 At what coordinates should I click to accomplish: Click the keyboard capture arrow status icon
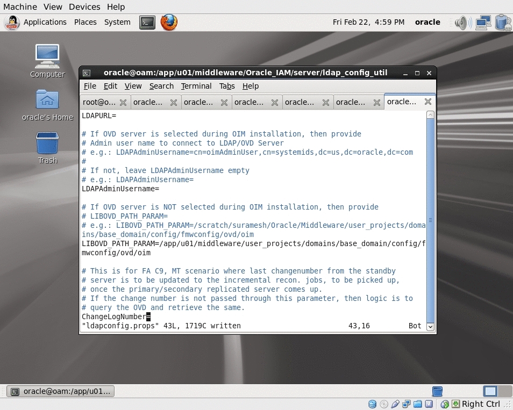(x=456, y=404)
